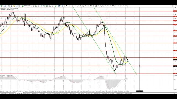This screenshot has width=177, height=99.
Task: Switch timeframe to W1
Action: (124, 6)
